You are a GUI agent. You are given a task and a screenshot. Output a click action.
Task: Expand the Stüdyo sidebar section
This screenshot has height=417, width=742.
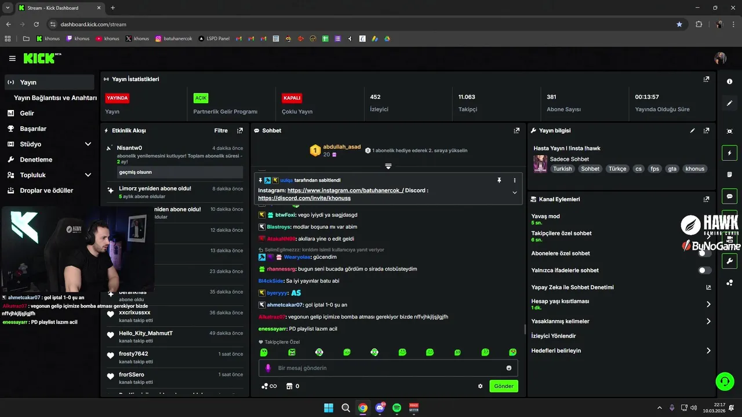pos(88,144)
